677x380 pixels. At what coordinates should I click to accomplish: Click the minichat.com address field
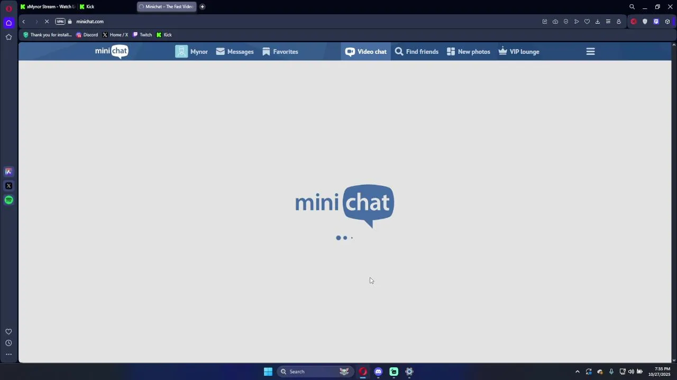(90, 22)
